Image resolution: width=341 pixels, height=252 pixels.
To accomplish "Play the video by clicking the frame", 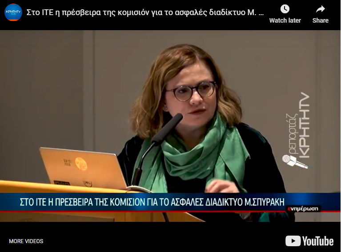I will click(171, 126).
